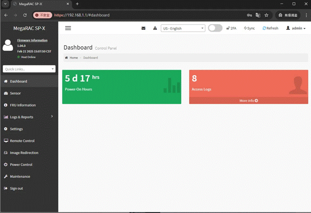This screenshot has height=213, width=311.
Task: Go to Power Control in sidebar
Action: (x=21, y=165)
